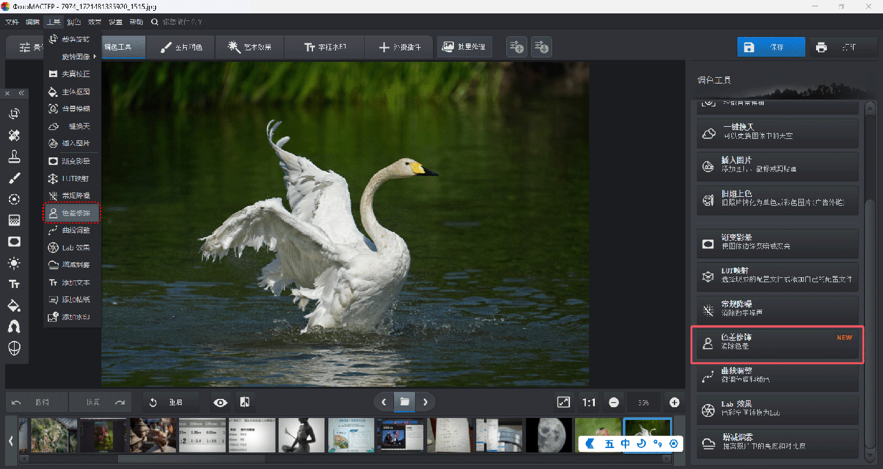Select the gradient filter tool in left toolbar
Image resolution: width=883 pixels, height=469 pixels.
coord(14,220)
